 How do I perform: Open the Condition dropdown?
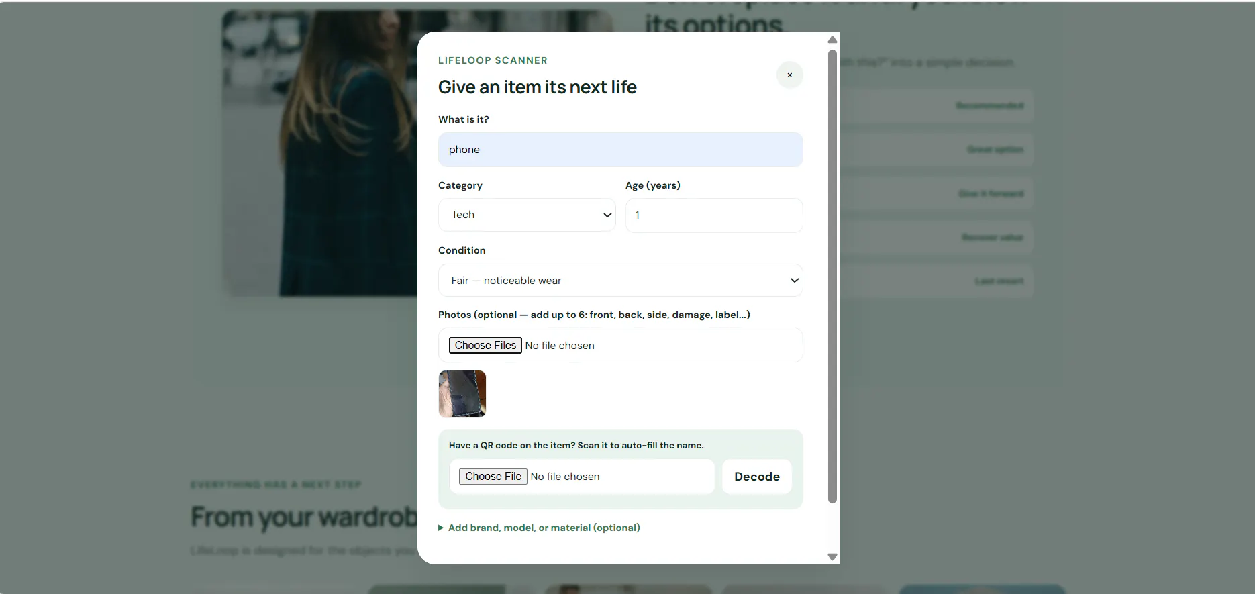pos(620,281)
